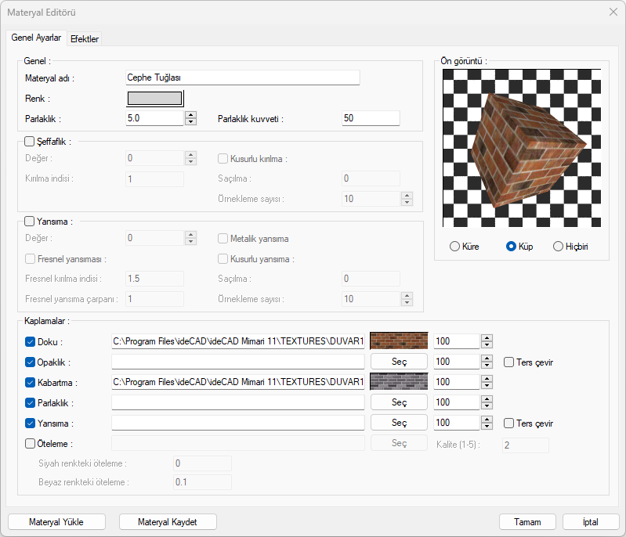This screenshot has height=537, width=626.
Task: Select the Küre preview radio button
Action: (454, 247)
